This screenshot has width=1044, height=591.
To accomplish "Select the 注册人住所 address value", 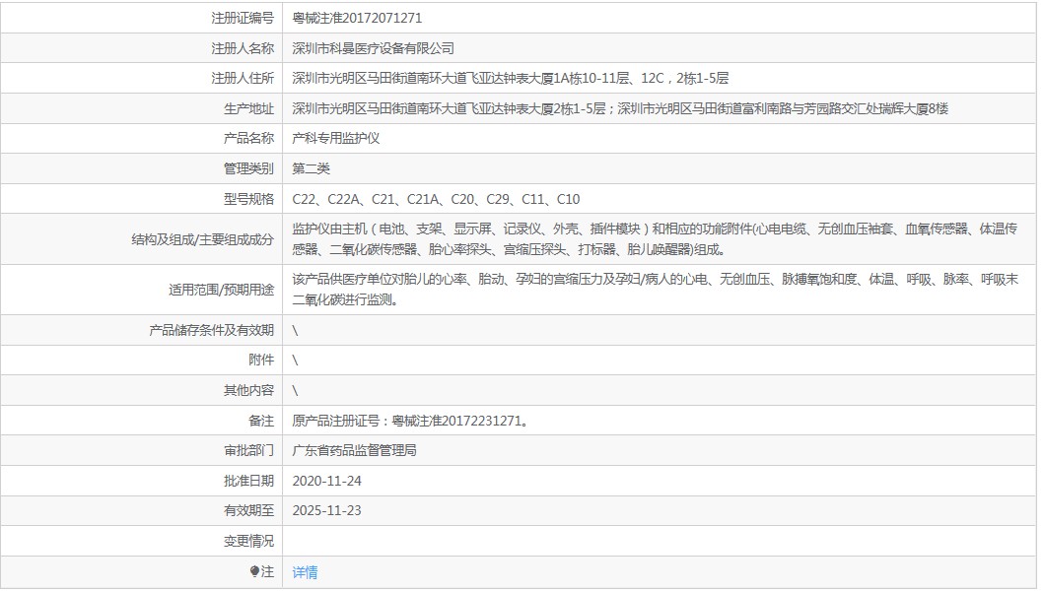I will coord(511,78).
